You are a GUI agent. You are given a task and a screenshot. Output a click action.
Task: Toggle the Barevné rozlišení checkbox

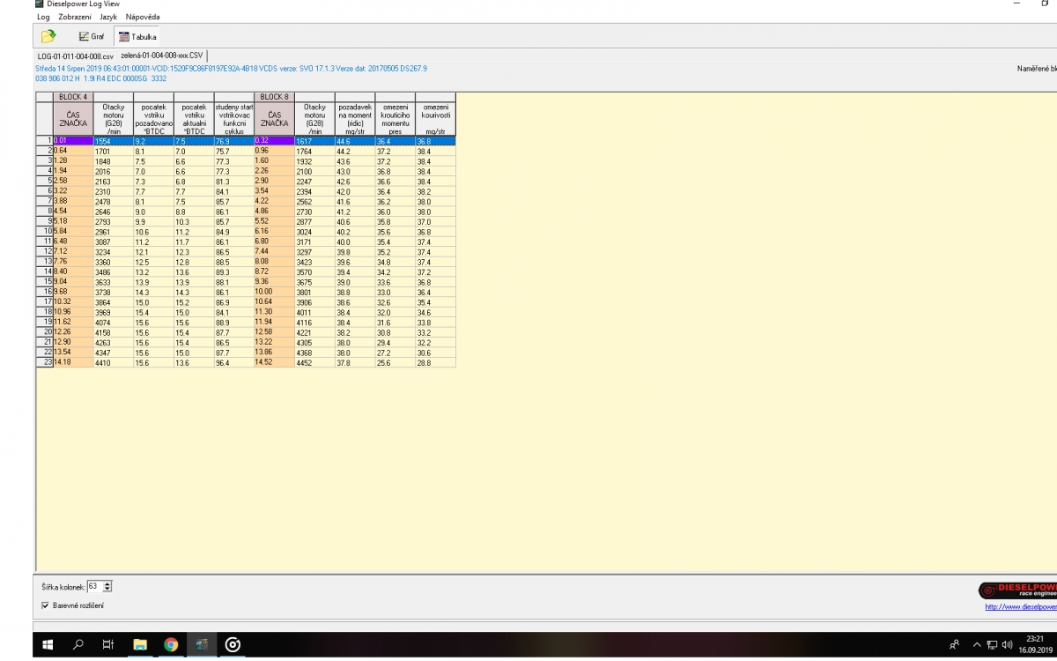(46, 604)
